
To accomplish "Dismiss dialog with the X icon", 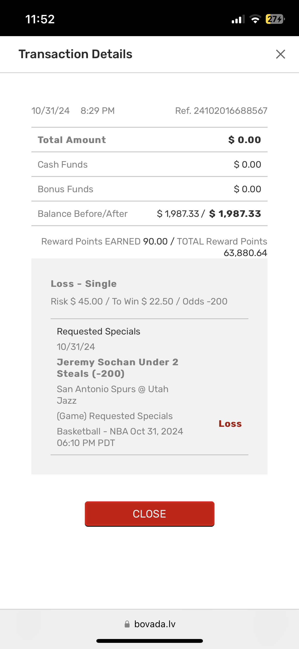I will pyautogui.click(x=280, y=54).
